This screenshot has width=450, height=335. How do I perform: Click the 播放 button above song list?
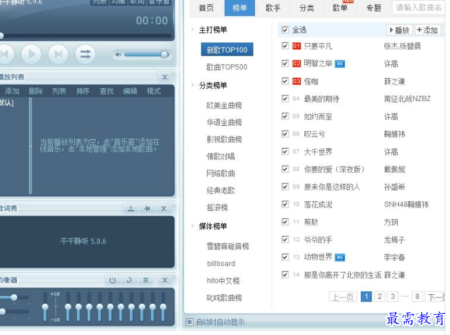399,30
